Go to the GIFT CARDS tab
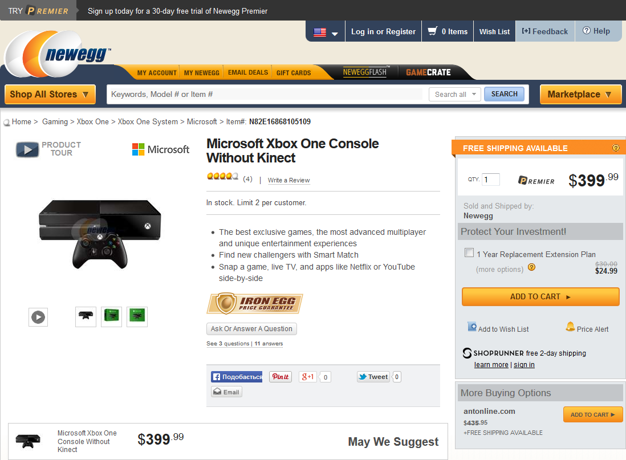626x460 pixels. (x=294, y=72)
